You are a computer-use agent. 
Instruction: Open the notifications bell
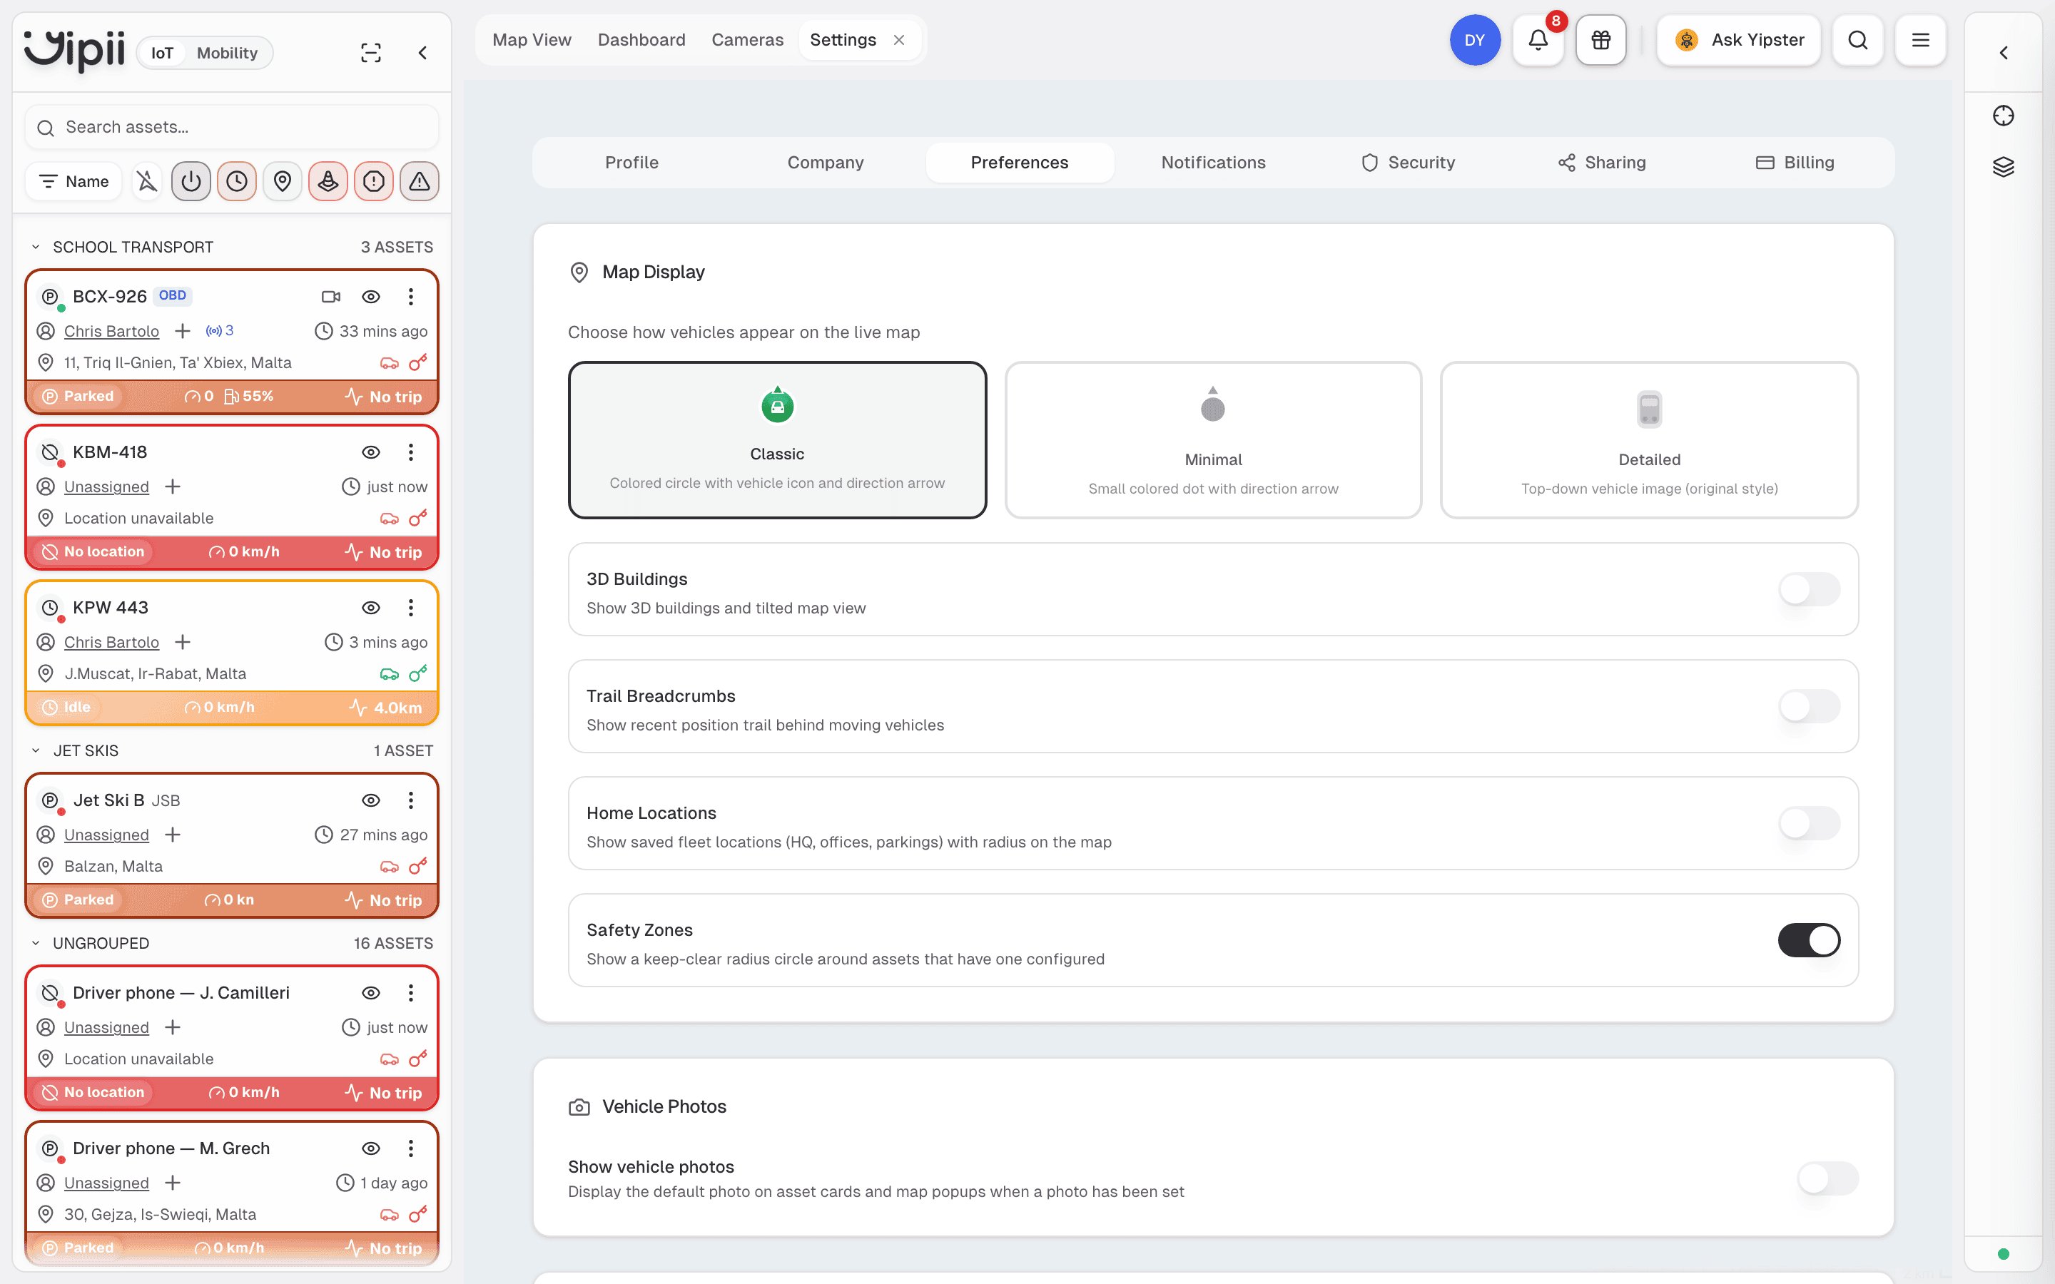(x=1538, y=40)
